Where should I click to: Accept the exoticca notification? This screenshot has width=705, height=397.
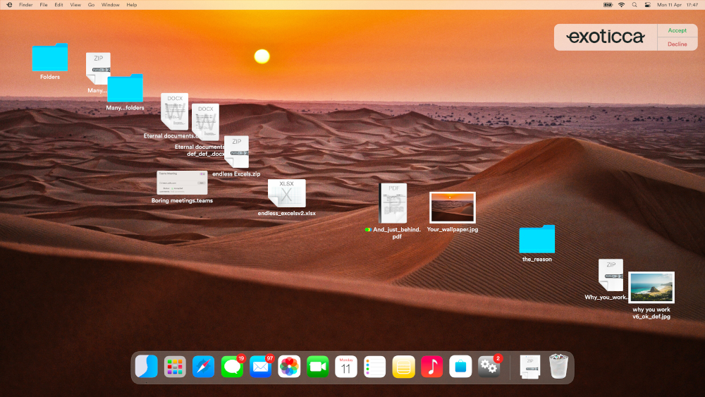[677, 30]
